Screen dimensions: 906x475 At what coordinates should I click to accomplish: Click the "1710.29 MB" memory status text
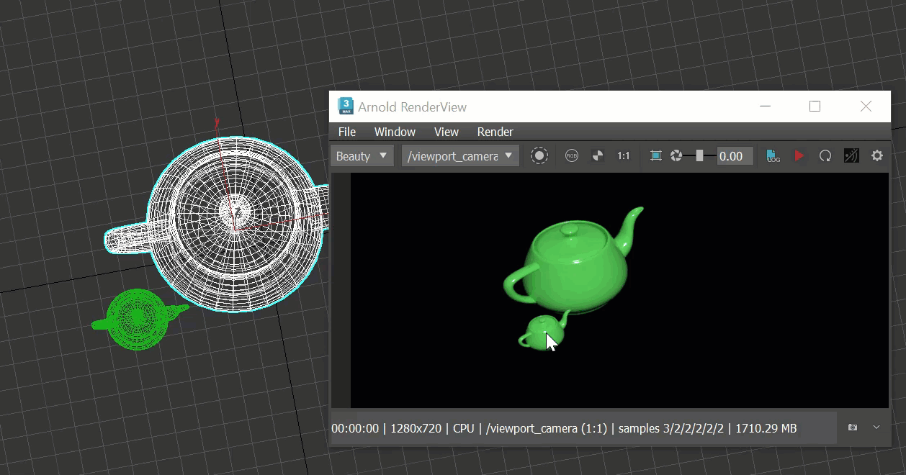tap(766, 428)
